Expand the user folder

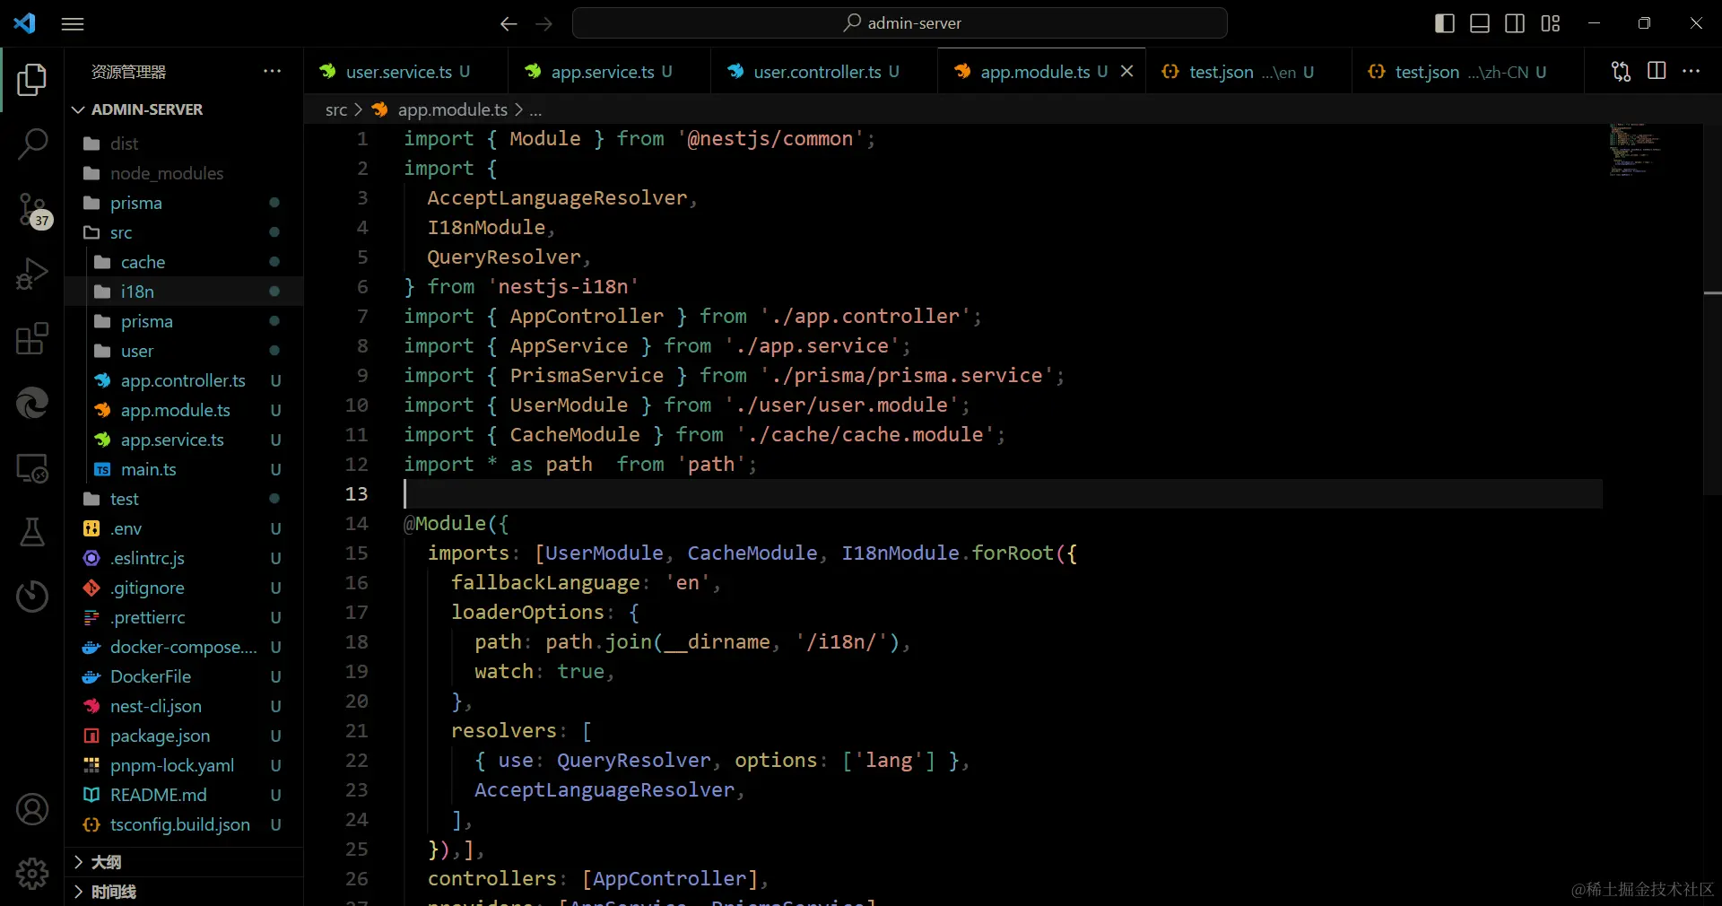click(184, 351)
